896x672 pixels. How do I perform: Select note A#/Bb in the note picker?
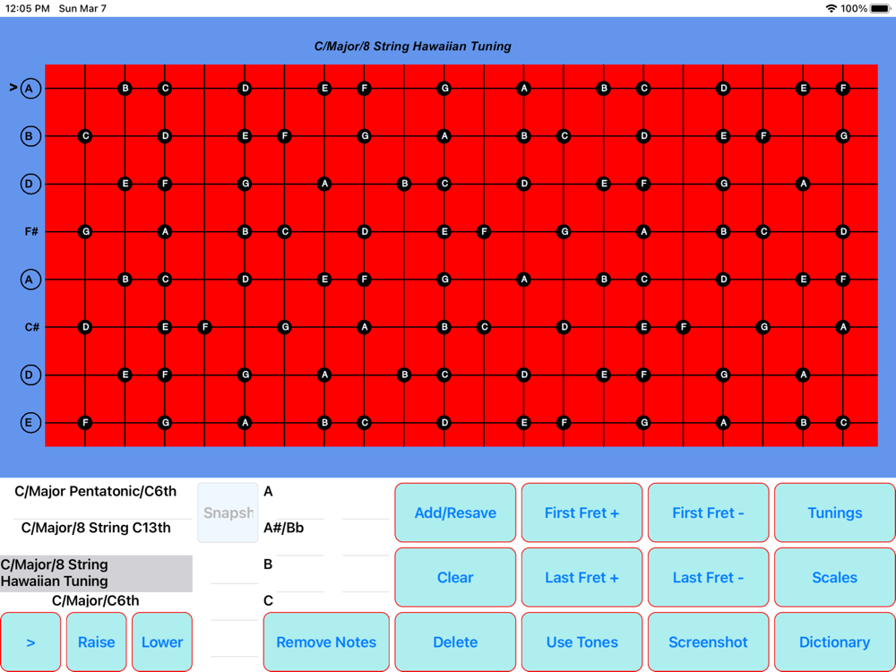[283, 528]
